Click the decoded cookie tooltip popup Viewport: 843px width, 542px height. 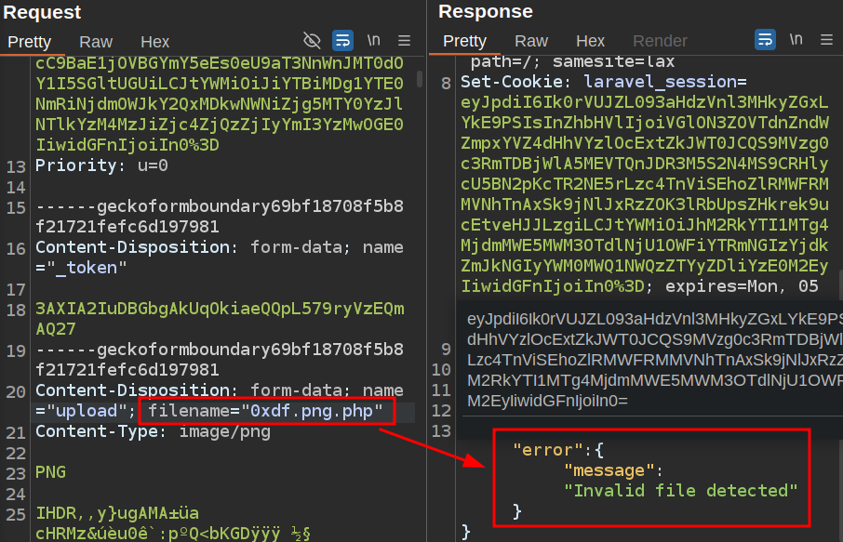pos(651,360)
